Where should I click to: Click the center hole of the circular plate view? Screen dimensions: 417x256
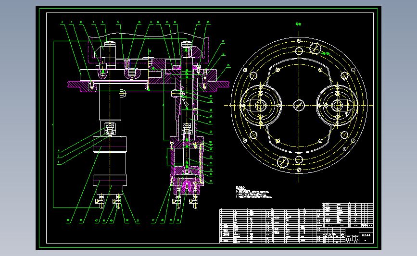[x=299, y=105]
